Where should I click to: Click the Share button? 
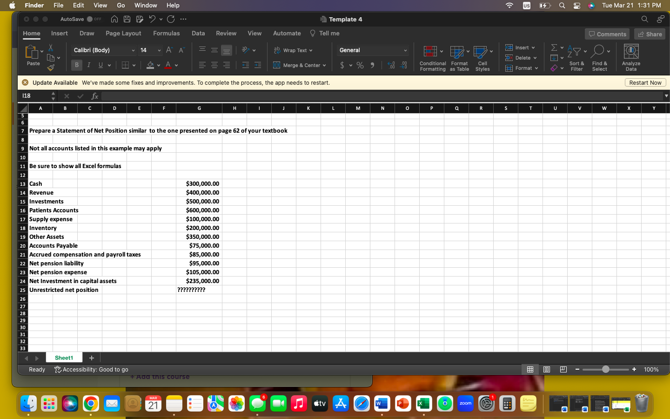click(650, 34)
